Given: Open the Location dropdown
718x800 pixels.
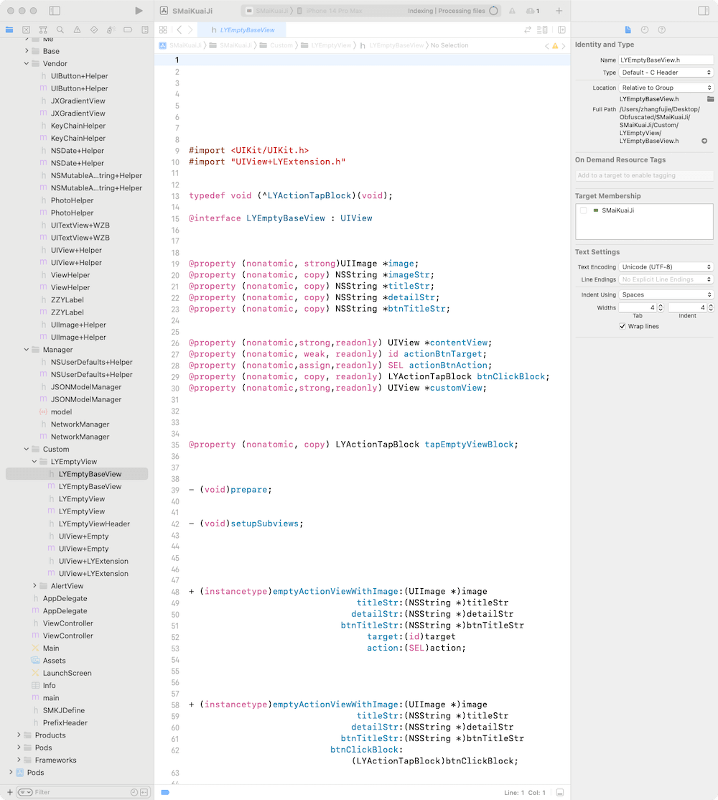Looking at the screenshot, I should pyautogui.click(x=666, y=88).
